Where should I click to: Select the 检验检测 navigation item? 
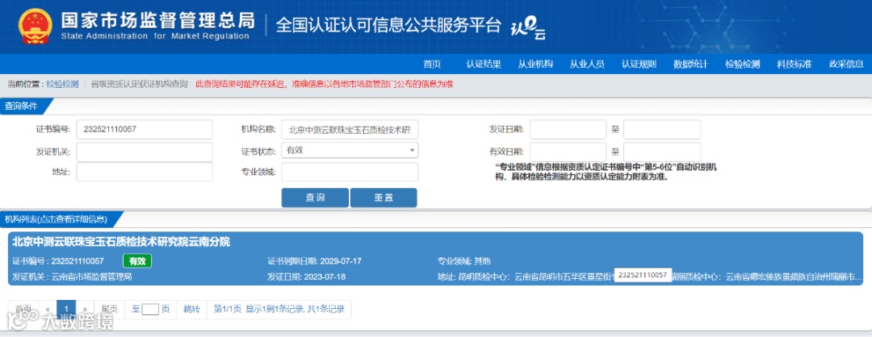pyautogui.click(x=742, y=64)
